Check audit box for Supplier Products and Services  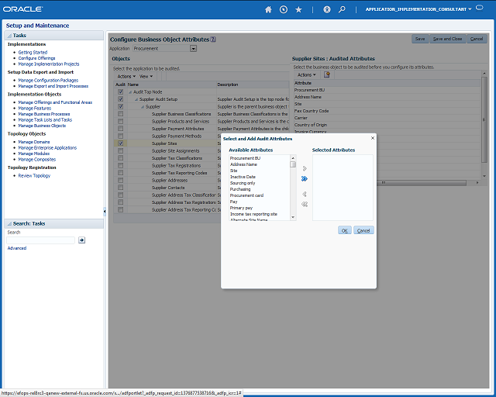point(121,121)
